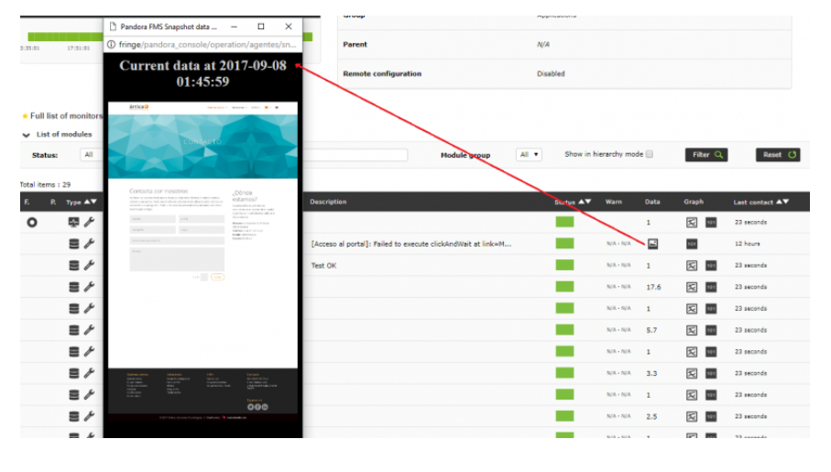Click the circle flag icon in the first module row
831x472 pixels.
pos(32,222)
